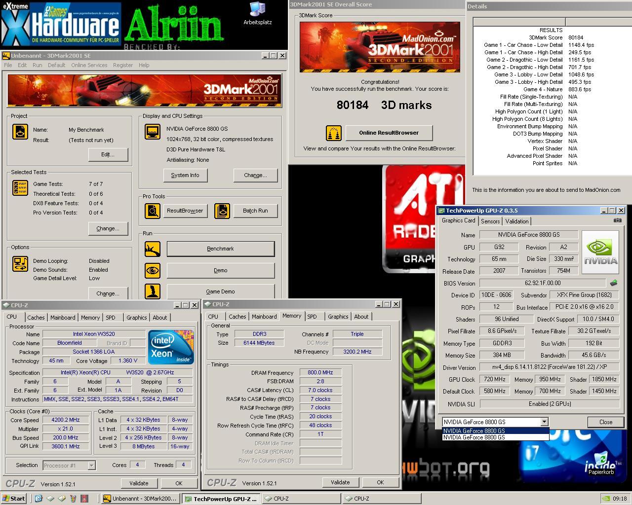The image size is (632, 505).
Task: Click the Options sound icon
Action: [20, 264]
